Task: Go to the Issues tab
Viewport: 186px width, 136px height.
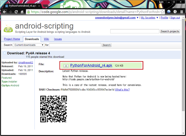Action: [58, 39]
